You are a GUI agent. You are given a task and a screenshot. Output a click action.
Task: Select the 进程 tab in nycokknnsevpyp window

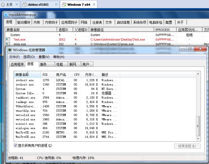click(10, 22)
